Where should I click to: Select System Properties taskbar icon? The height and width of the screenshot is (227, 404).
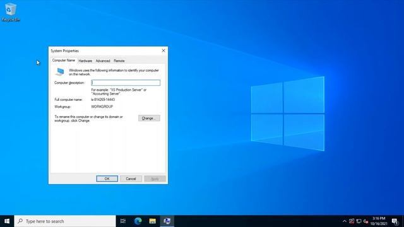click(x=167, y=221)
